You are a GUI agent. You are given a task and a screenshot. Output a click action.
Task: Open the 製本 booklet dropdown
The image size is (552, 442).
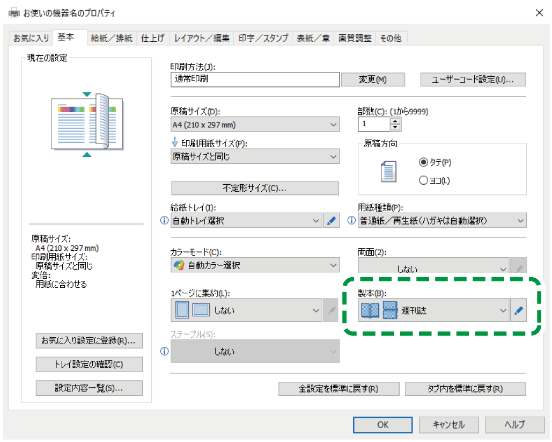point(433,310)
